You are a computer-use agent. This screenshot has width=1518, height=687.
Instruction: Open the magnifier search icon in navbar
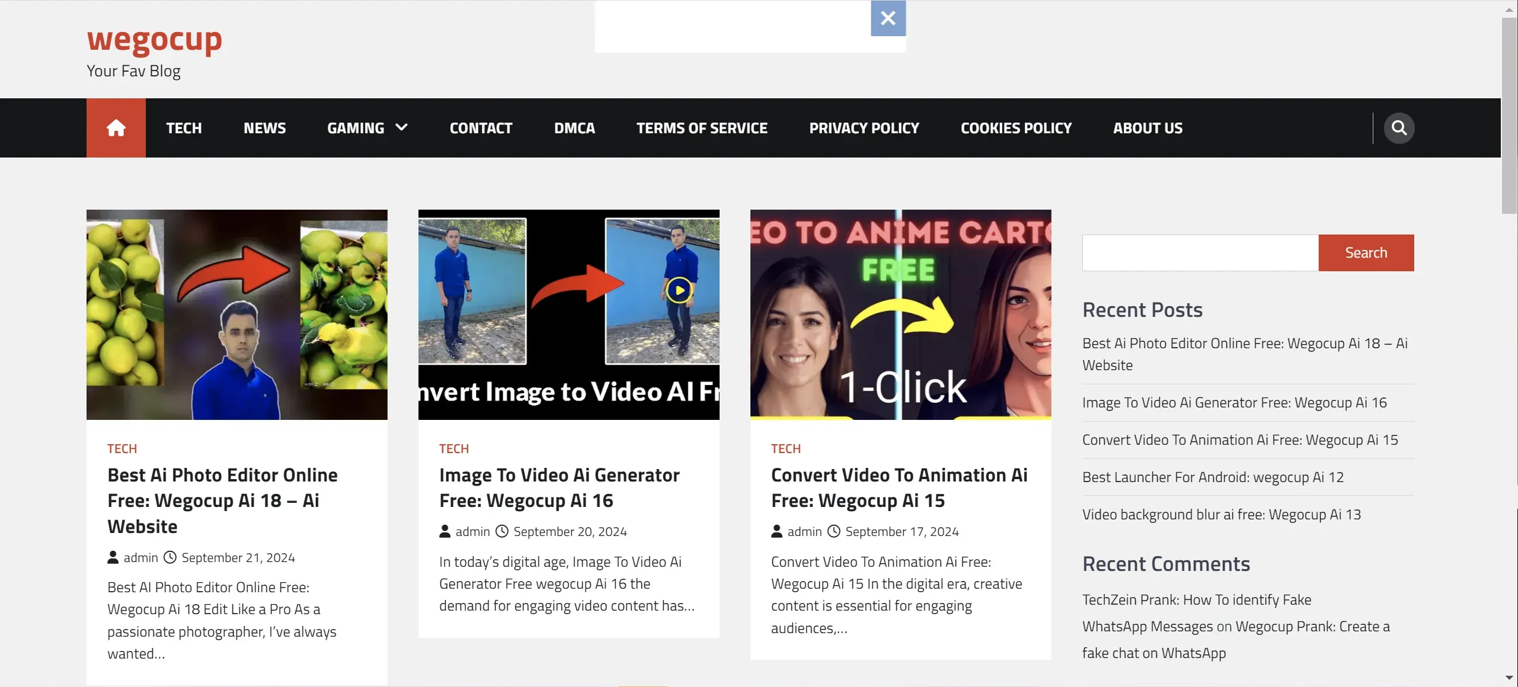pos(1398,128)
